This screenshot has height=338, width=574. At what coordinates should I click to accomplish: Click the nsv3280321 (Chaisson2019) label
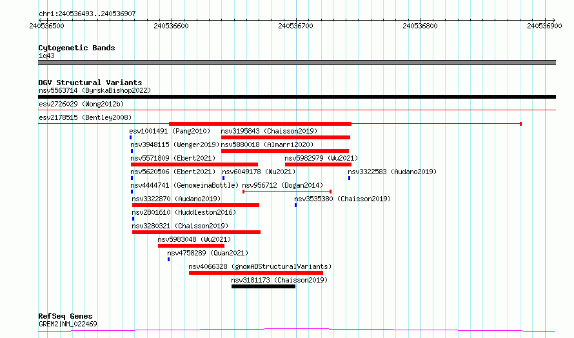(180, 226)
